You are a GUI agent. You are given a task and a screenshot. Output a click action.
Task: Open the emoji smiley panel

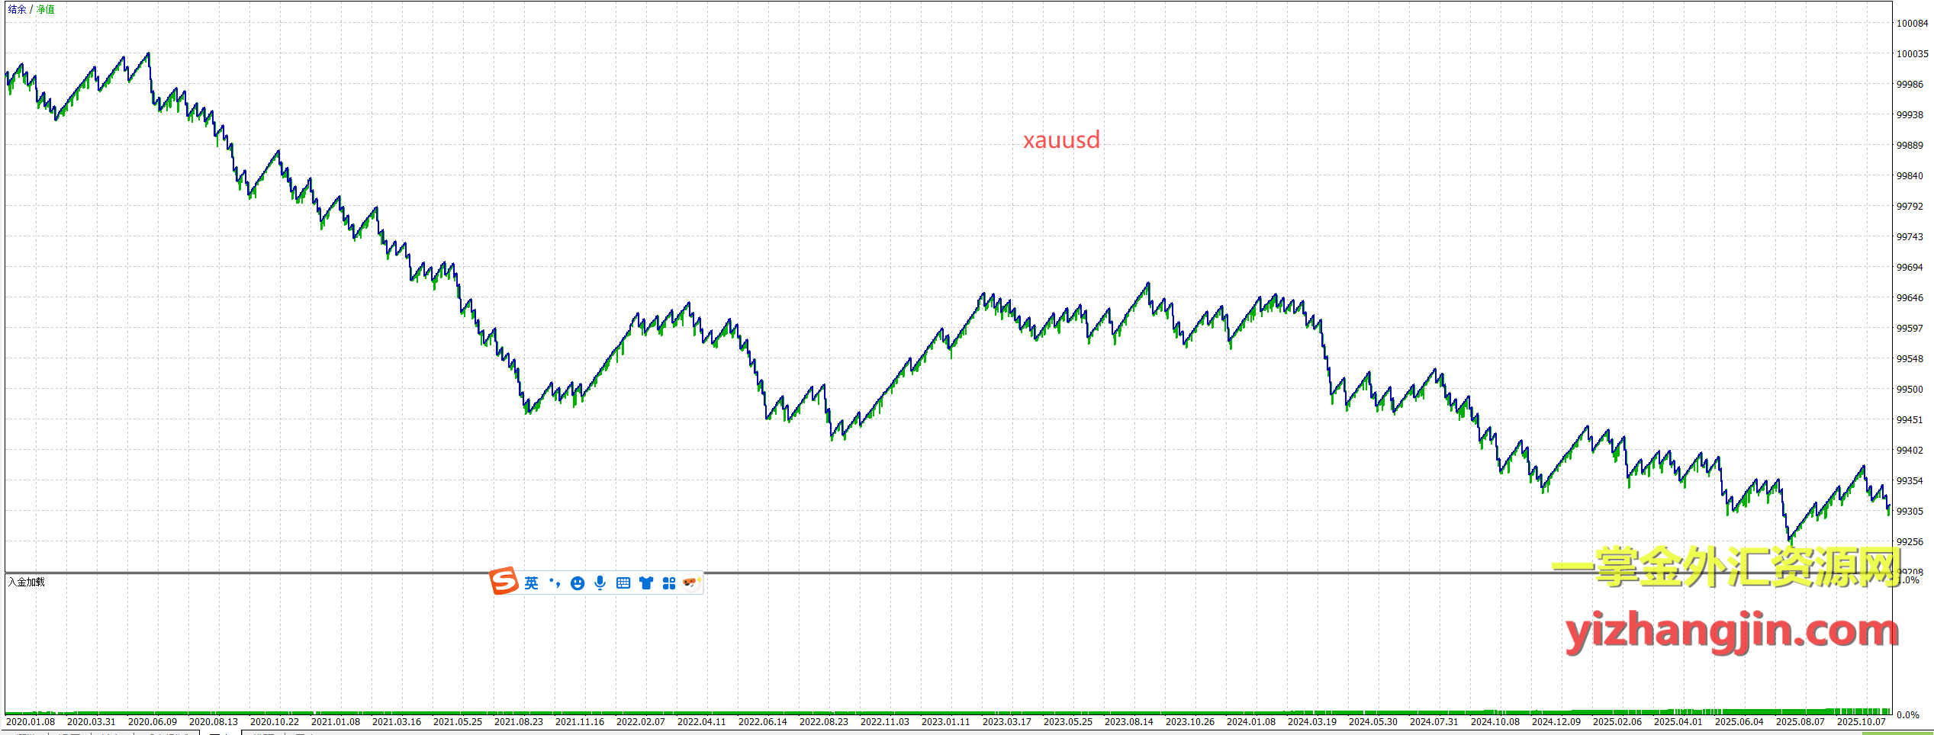point(578,583)
